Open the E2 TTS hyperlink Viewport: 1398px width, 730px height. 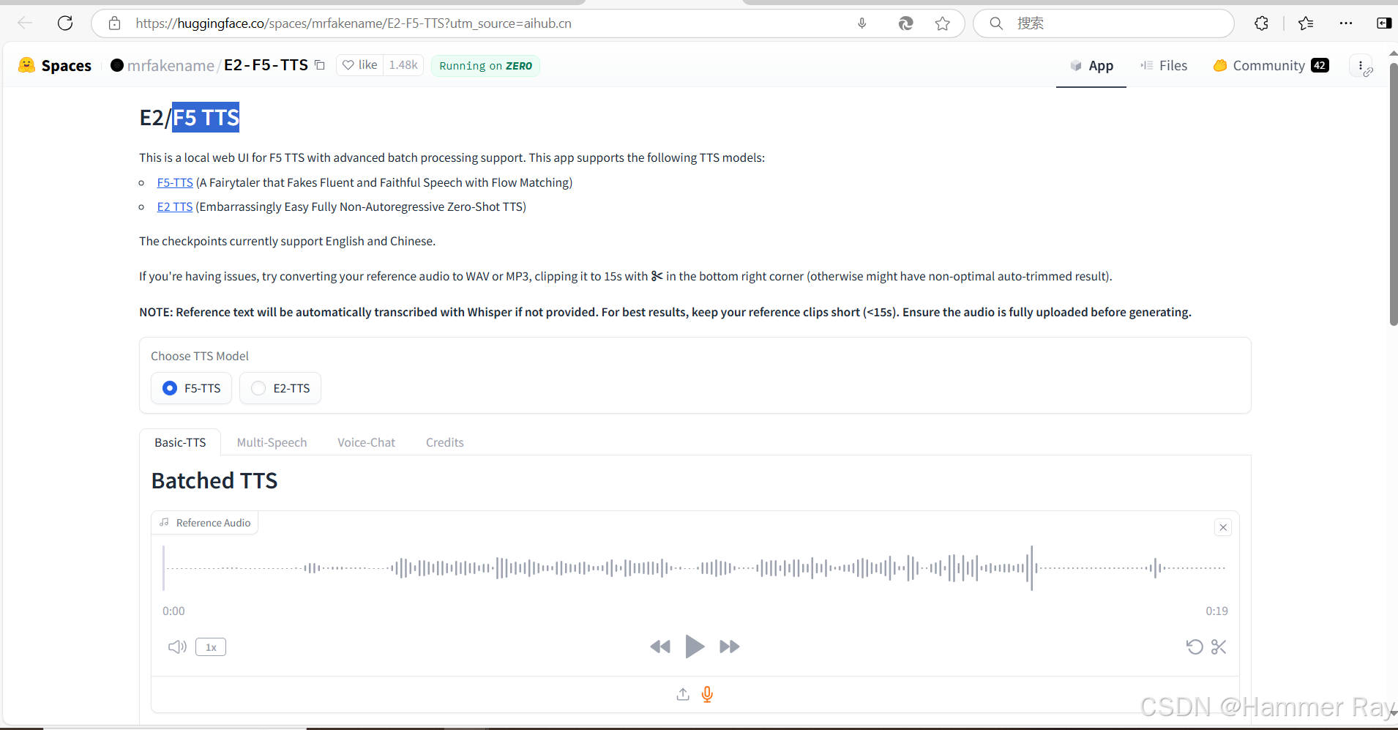click(175, 206)
